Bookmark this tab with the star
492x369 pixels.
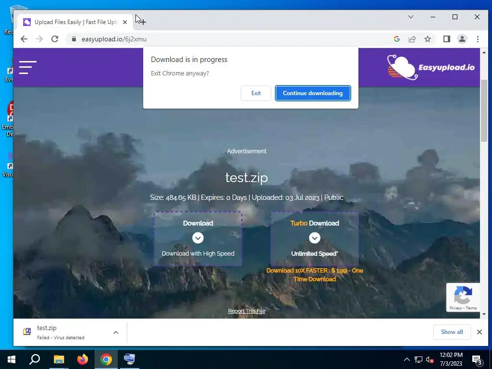point(427,39)
